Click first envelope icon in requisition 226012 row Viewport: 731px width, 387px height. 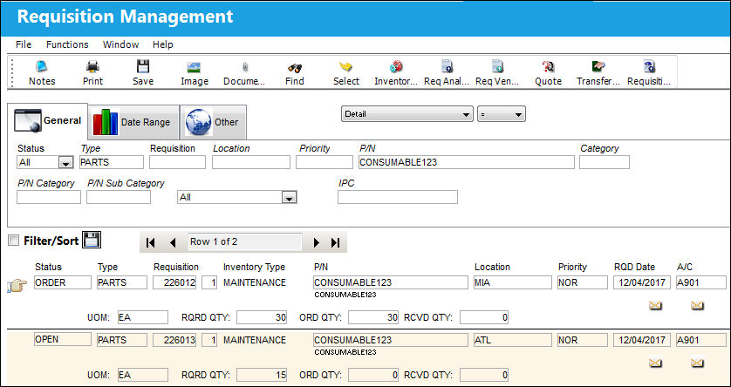655,305
